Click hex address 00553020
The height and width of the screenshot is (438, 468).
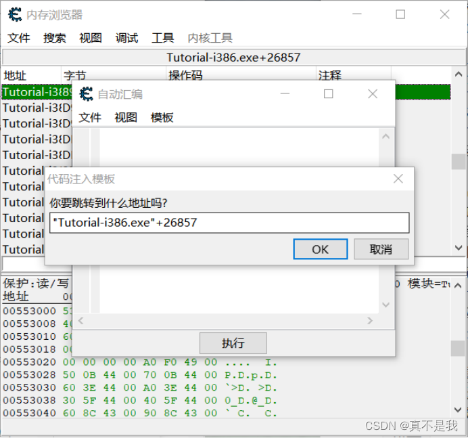click(29, 362)
